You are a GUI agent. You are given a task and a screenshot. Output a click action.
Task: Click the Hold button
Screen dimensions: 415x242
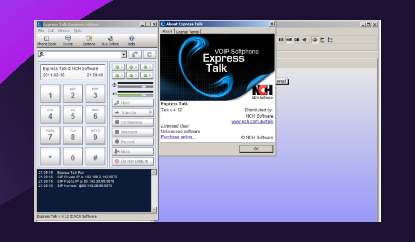(x=133, y=103)
